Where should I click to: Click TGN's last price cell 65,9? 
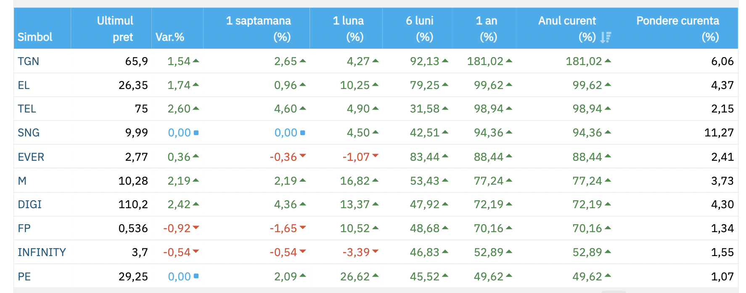[136, 61]
